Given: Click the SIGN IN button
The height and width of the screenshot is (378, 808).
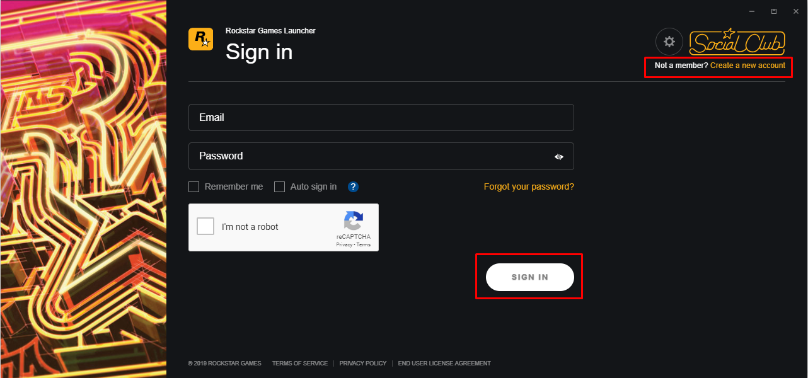Looking at the screenshot, I should click(x=530, y=277).
